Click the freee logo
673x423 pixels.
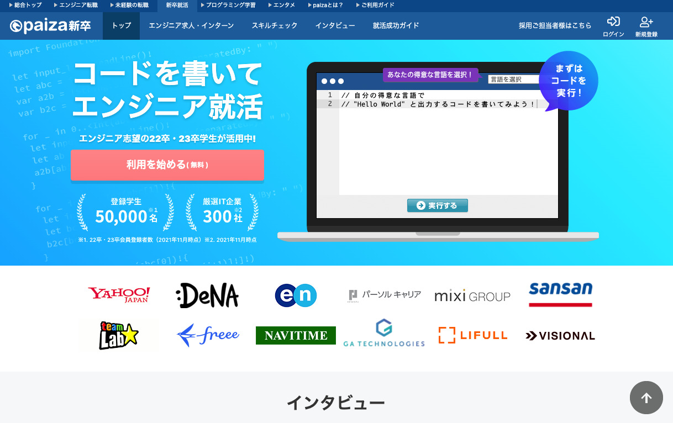pos(208,335)
